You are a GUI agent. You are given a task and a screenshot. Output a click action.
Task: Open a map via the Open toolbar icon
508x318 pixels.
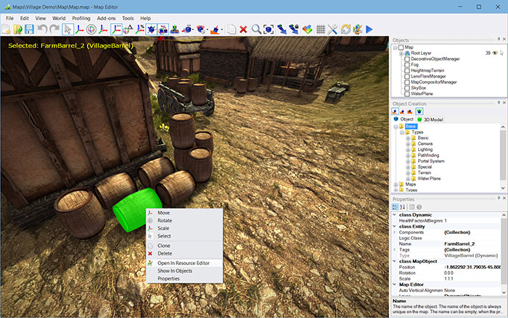click(x=18, y=30)
